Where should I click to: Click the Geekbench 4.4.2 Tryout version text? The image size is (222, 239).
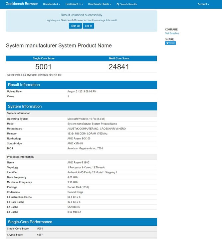(34, 75)
